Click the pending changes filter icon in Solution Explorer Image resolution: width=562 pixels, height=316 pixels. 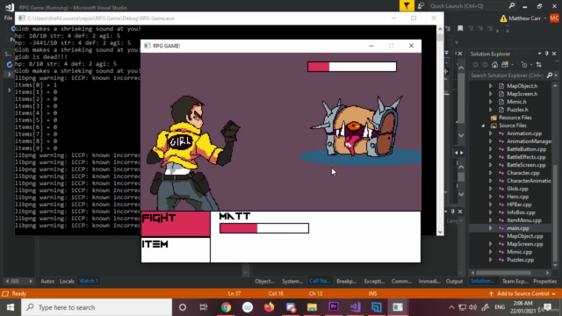click(x=524, y=65)
